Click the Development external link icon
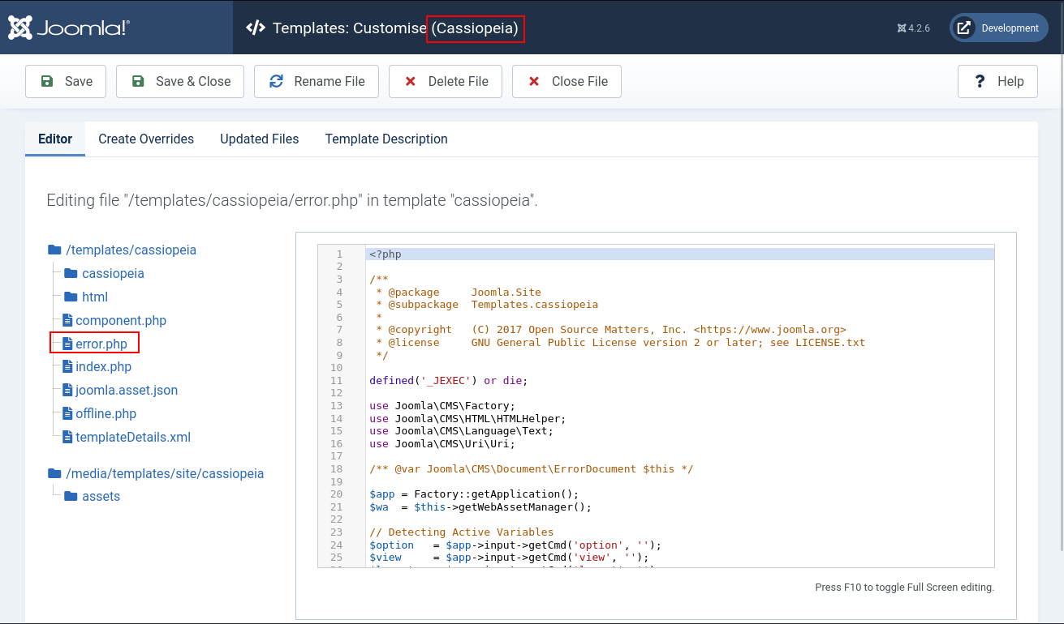1064x624 pixels. 963,28
